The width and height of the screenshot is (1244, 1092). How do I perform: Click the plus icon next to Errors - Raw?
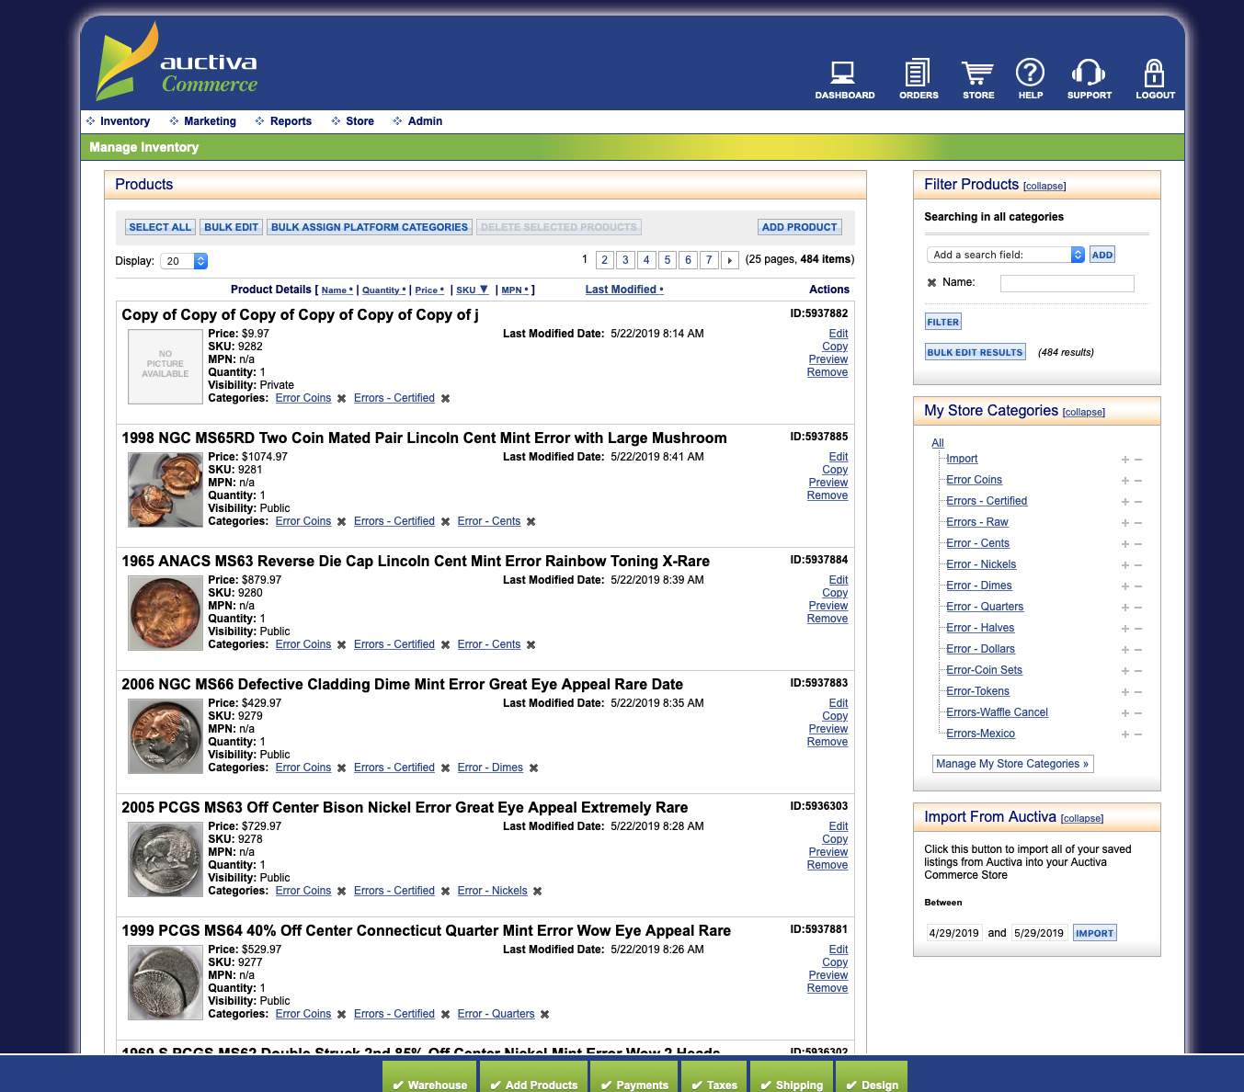tap(1124, 523)
